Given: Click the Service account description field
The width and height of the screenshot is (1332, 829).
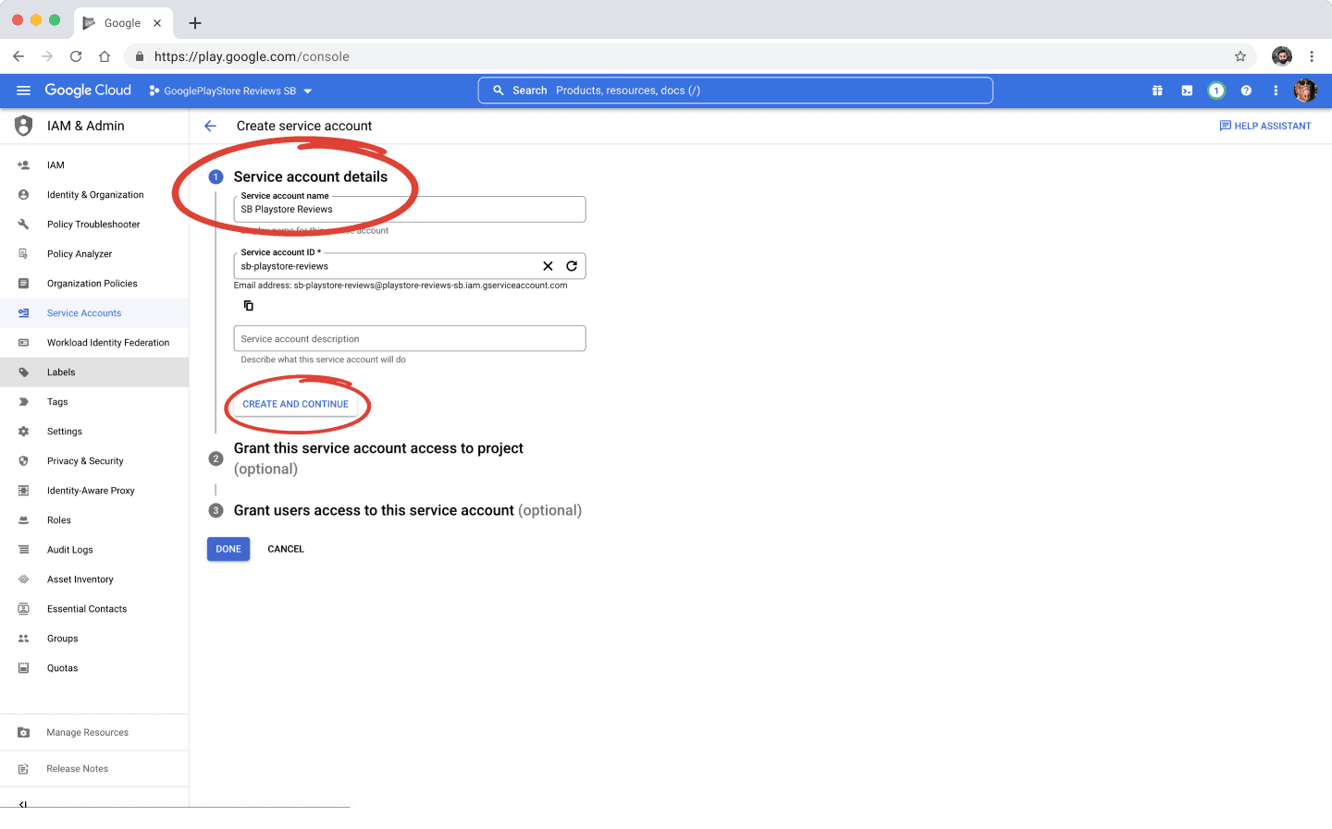Looking at the screenshot, I should (x=410, y=338).
